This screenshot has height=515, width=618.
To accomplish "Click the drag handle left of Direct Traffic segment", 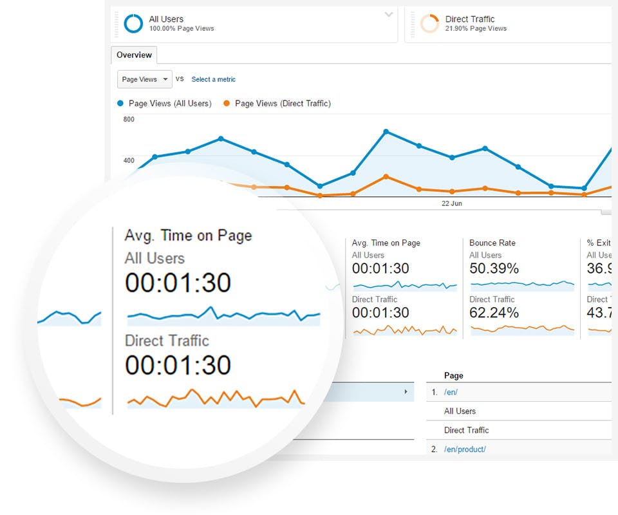I will coord(413,24).
